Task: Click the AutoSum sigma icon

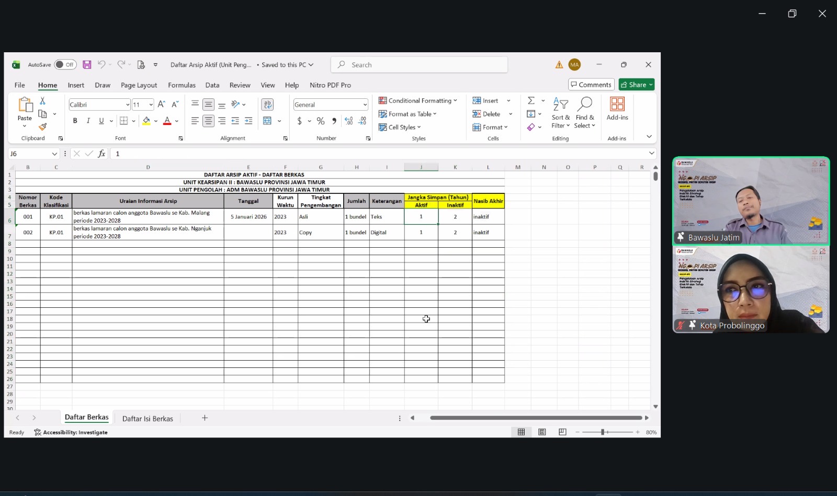Action: (531, 100)
